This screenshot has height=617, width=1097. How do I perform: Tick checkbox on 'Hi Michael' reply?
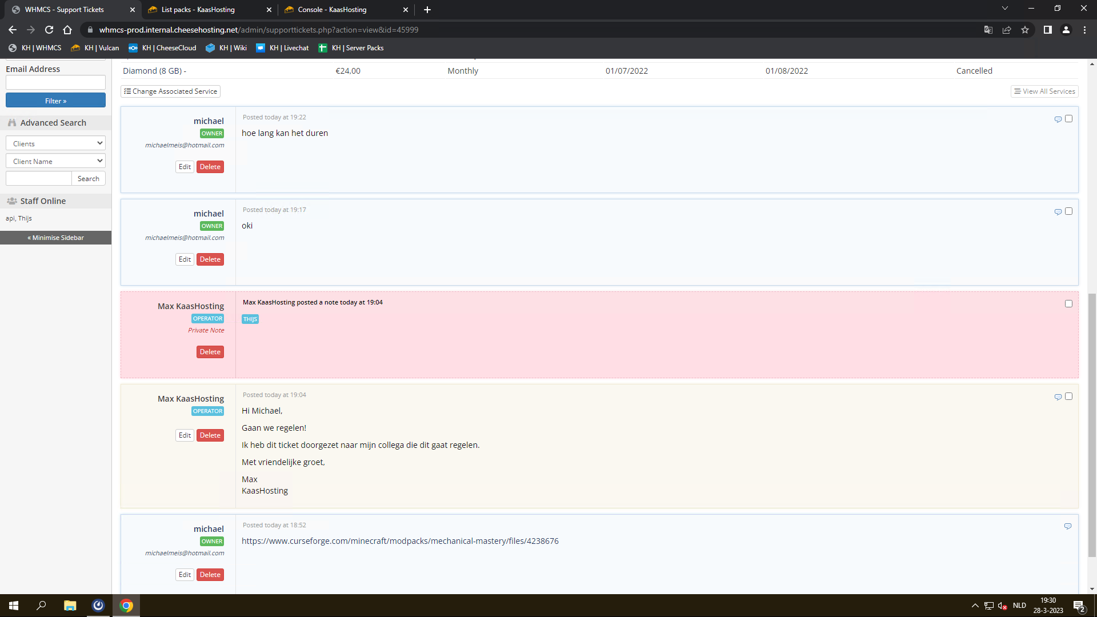[x=1068, y=396]
